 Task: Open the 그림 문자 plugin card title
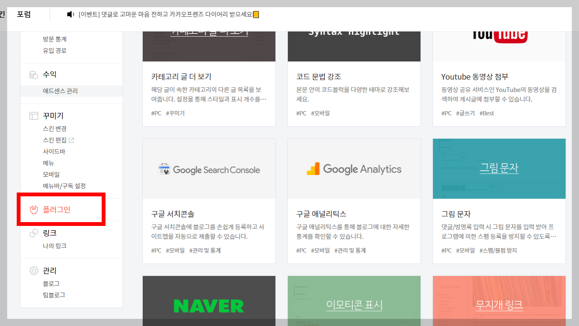456,214
